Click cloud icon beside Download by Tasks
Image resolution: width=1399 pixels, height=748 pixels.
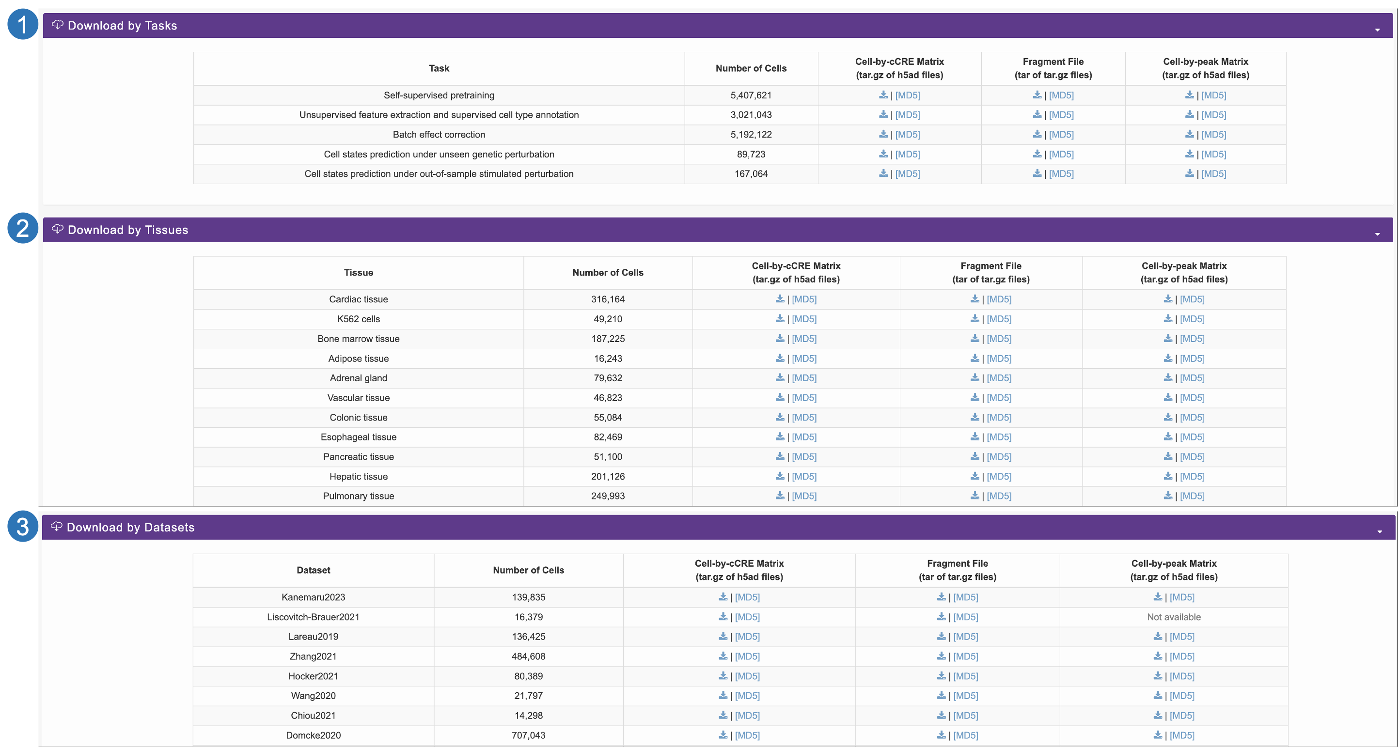pos(58,25)
